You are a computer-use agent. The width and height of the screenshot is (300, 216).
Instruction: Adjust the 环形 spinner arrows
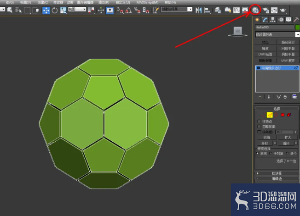(x=275, y=143)
